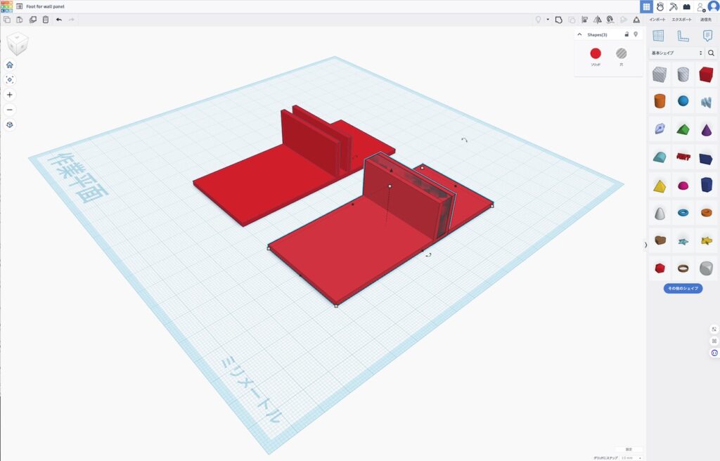
Task: Click the エクスポート tab
Action: pos(682,20)
